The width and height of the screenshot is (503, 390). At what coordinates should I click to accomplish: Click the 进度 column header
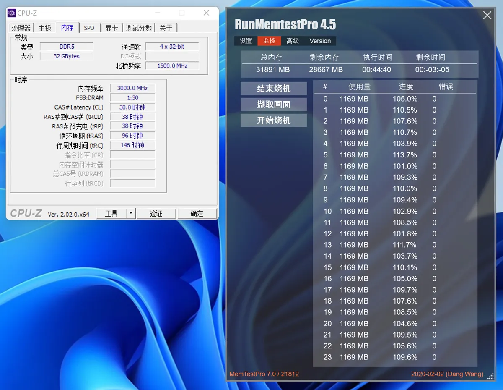[406, 87]
